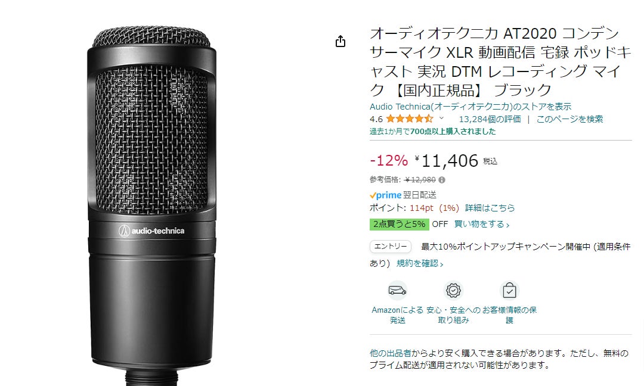Click the Amazon delivery truck icon
Screen dimensions: 644x386
pyautogui.click(x=397, y=291)
